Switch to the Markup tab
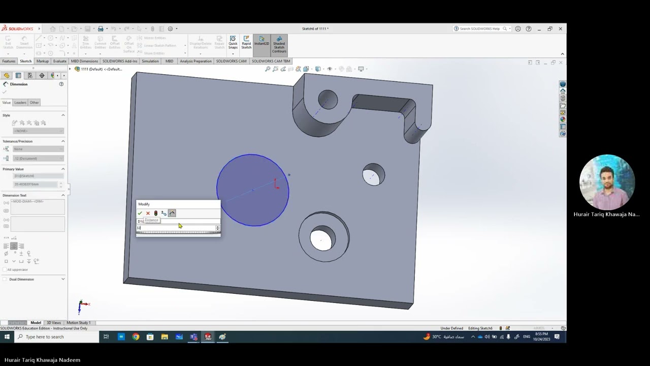650x366 pixels. (42, 61)
